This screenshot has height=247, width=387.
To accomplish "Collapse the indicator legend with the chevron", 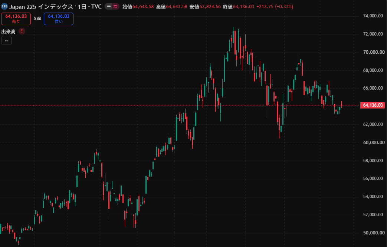I will [x=6, y=41].
